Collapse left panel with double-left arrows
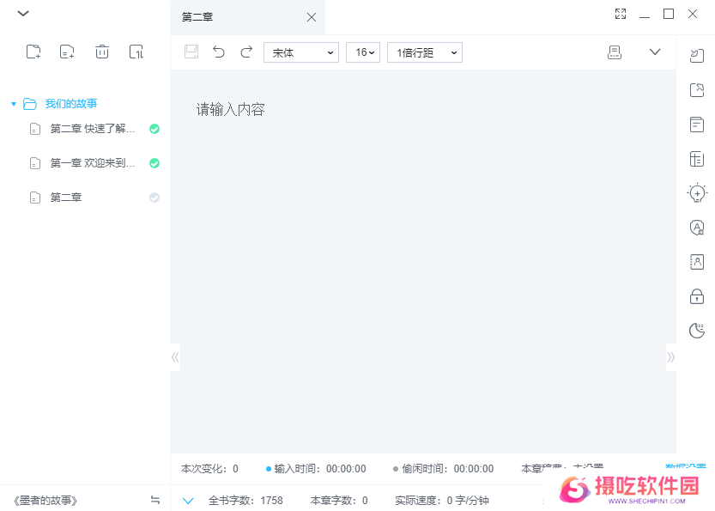Screen dimensions: 715x511 (175, 357)
